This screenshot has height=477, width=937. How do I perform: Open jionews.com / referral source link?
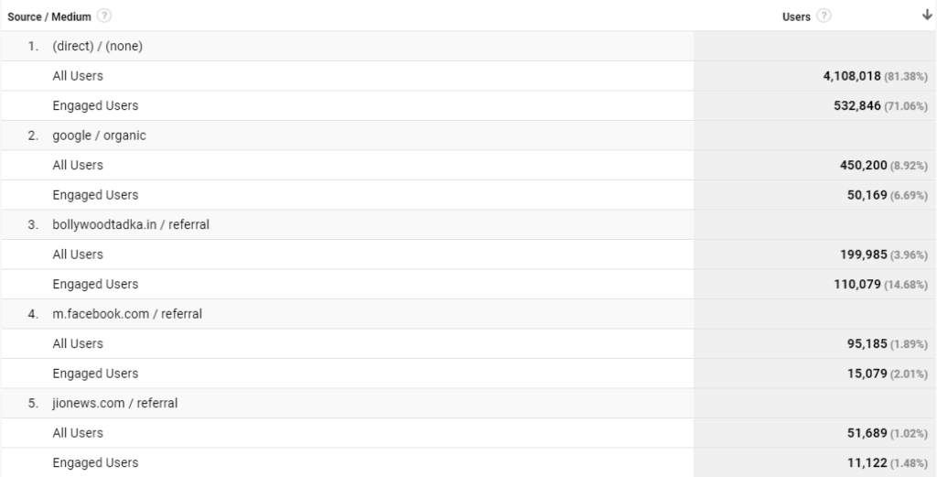(x=114, y=403)
